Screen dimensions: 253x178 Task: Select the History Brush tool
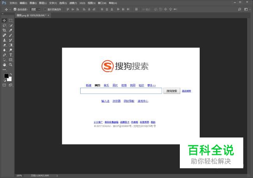[x=11, y=40]
